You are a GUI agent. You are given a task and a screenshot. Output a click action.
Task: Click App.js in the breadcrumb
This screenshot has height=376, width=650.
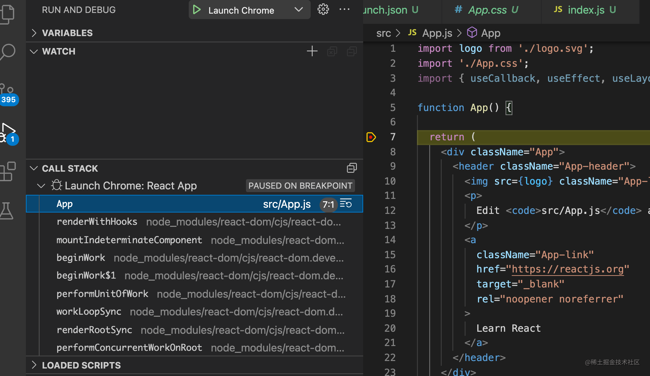tap(437, 33)
